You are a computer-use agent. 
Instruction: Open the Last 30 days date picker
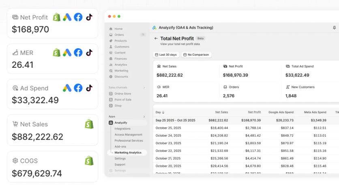coord(166,55)
